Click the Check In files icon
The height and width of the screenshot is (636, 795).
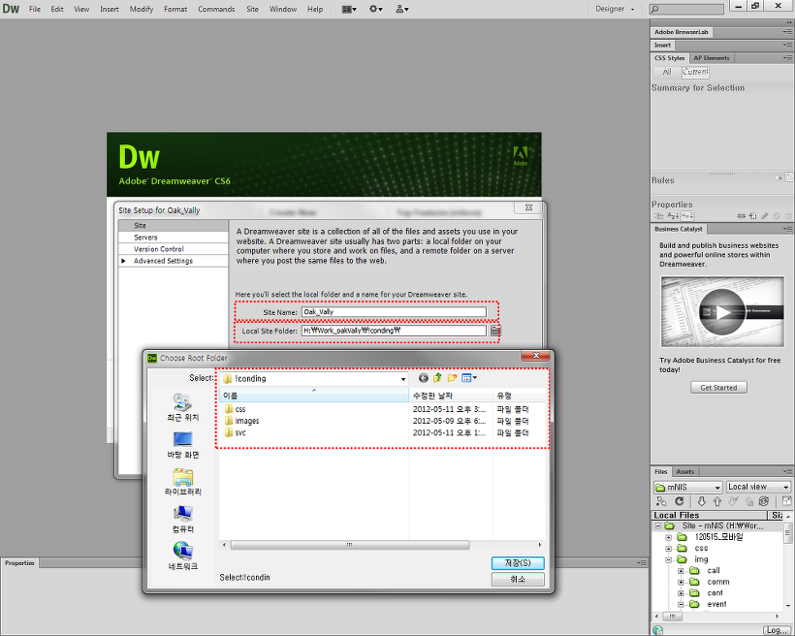(749, 501)
